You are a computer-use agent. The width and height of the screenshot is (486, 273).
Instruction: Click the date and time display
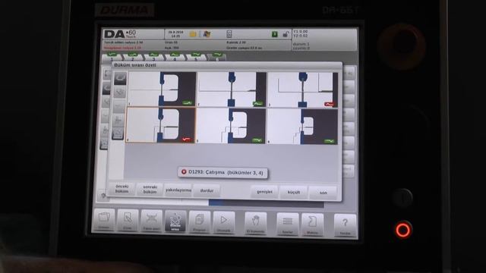pos(175,33)
